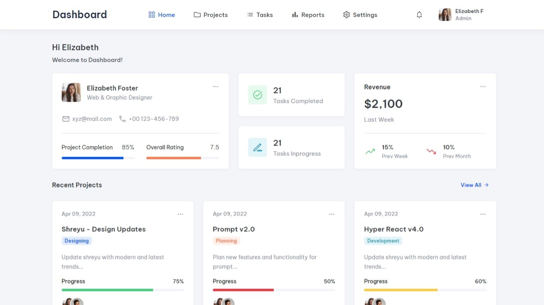Image resolution: width=544 pixels, height=305 pixels.
Task: Open the Prompt v2.0 project options menu
Action: tap(332, 214)
